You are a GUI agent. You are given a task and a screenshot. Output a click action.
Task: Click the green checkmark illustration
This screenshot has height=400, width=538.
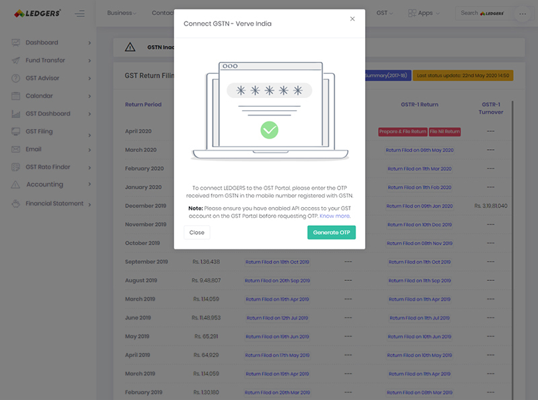tap(270, 130)
